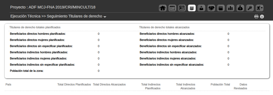Click the 0 value for directos hombres alcanzados
The height and width of the screenshot is (95, 273).
(x=228, y=34)
